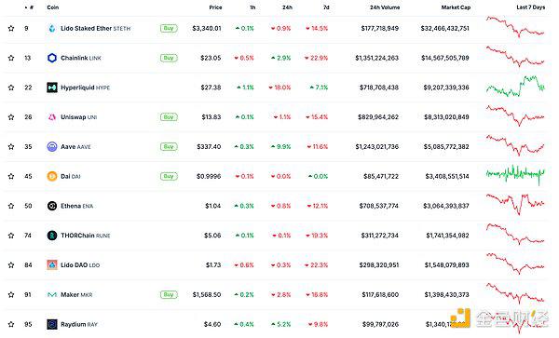The image size is (559, 338).
Task: Click the Chainlink hexagon coin icon
Action: [52, 58]
